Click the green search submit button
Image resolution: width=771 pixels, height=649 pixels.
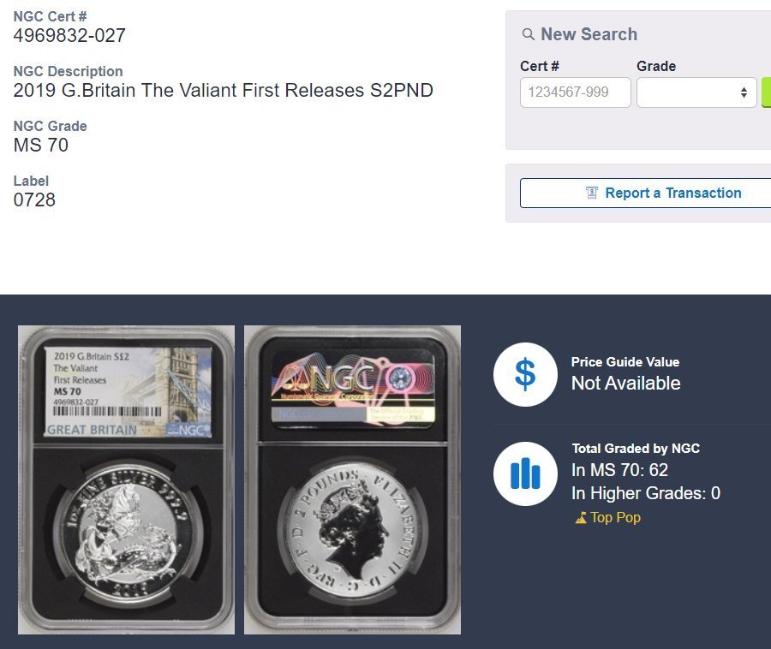[766, 92]
